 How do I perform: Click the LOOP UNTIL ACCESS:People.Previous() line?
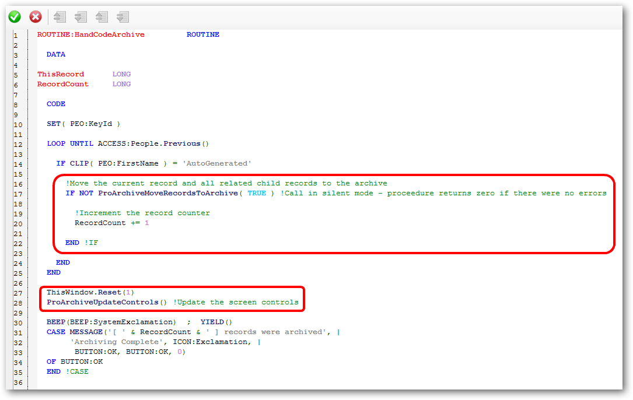128,144
